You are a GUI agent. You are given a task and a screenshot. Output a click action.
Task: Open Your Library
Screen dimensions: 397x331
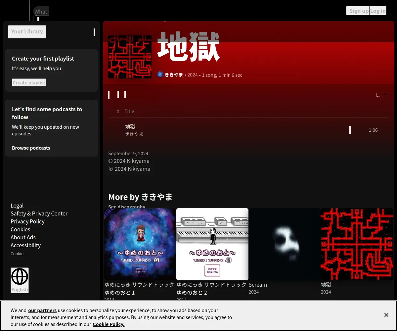27,32
